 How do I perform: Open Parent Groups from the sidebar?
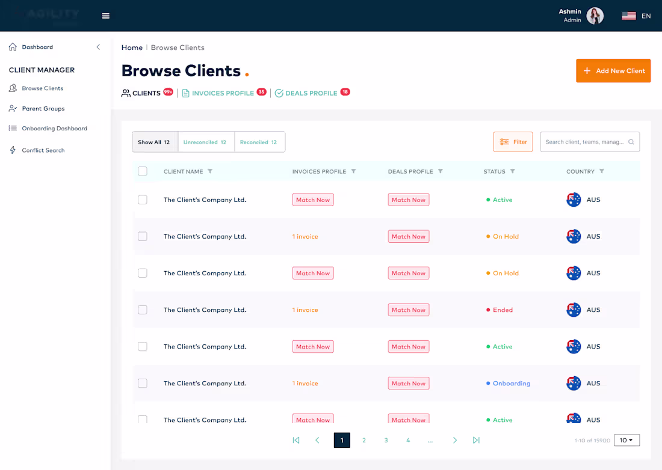click(13, 108)
